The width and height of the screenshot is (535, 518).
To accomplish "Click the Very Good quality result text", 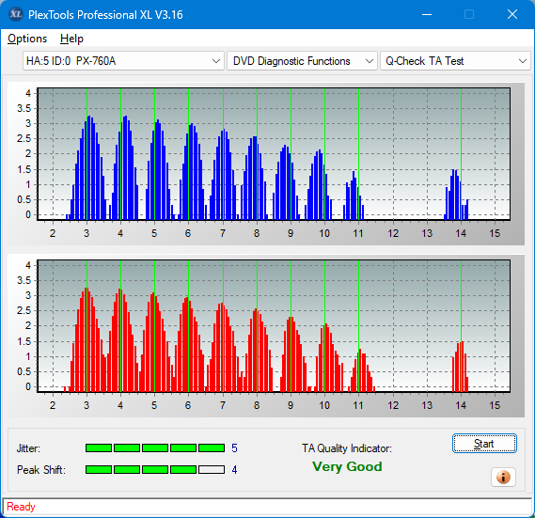I will point(347,466).
